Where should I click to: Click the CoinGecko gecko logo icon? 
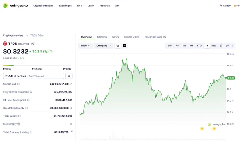tap(5, 6)
